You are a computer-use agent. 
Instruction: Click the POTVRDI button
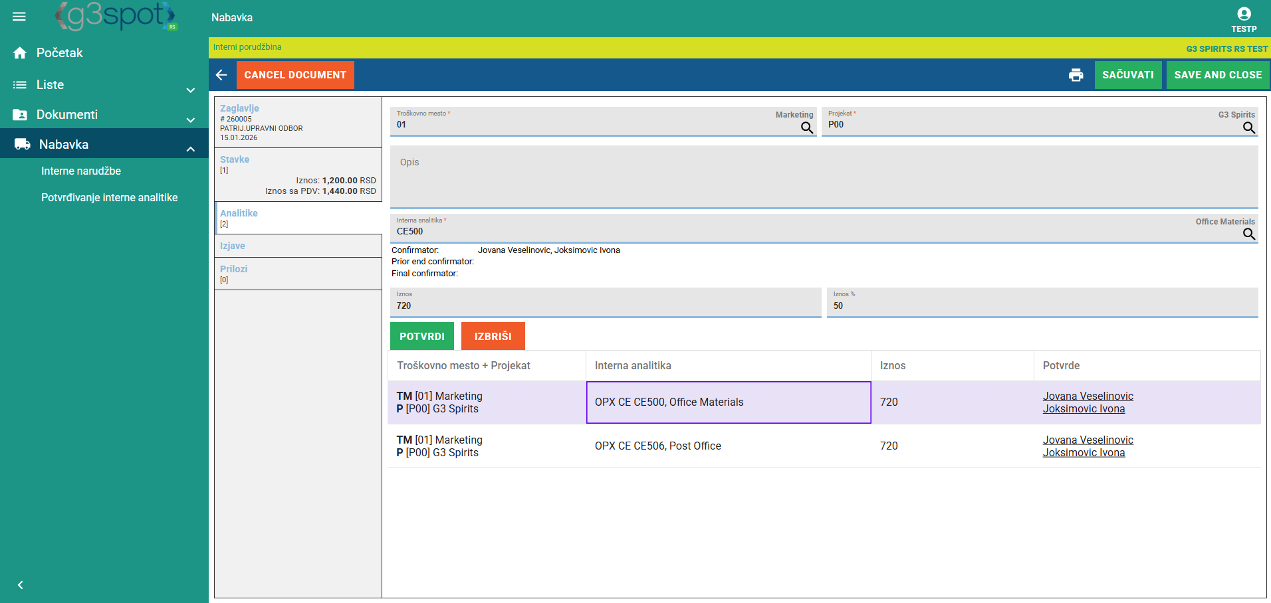click(x=421, y=336)
